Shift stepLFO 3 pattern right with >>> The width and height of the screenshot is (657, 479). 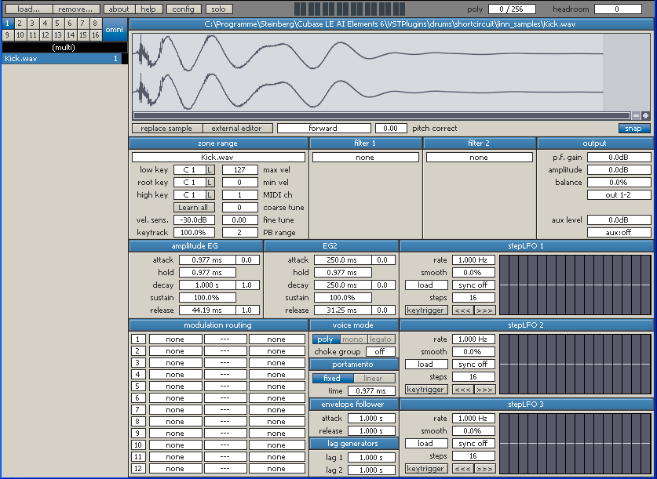click(x=485, y=469)
